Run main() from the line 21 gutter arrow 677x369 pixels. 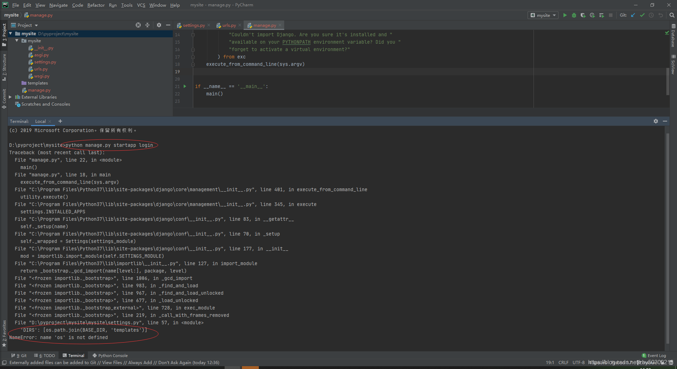click(185, 86)
